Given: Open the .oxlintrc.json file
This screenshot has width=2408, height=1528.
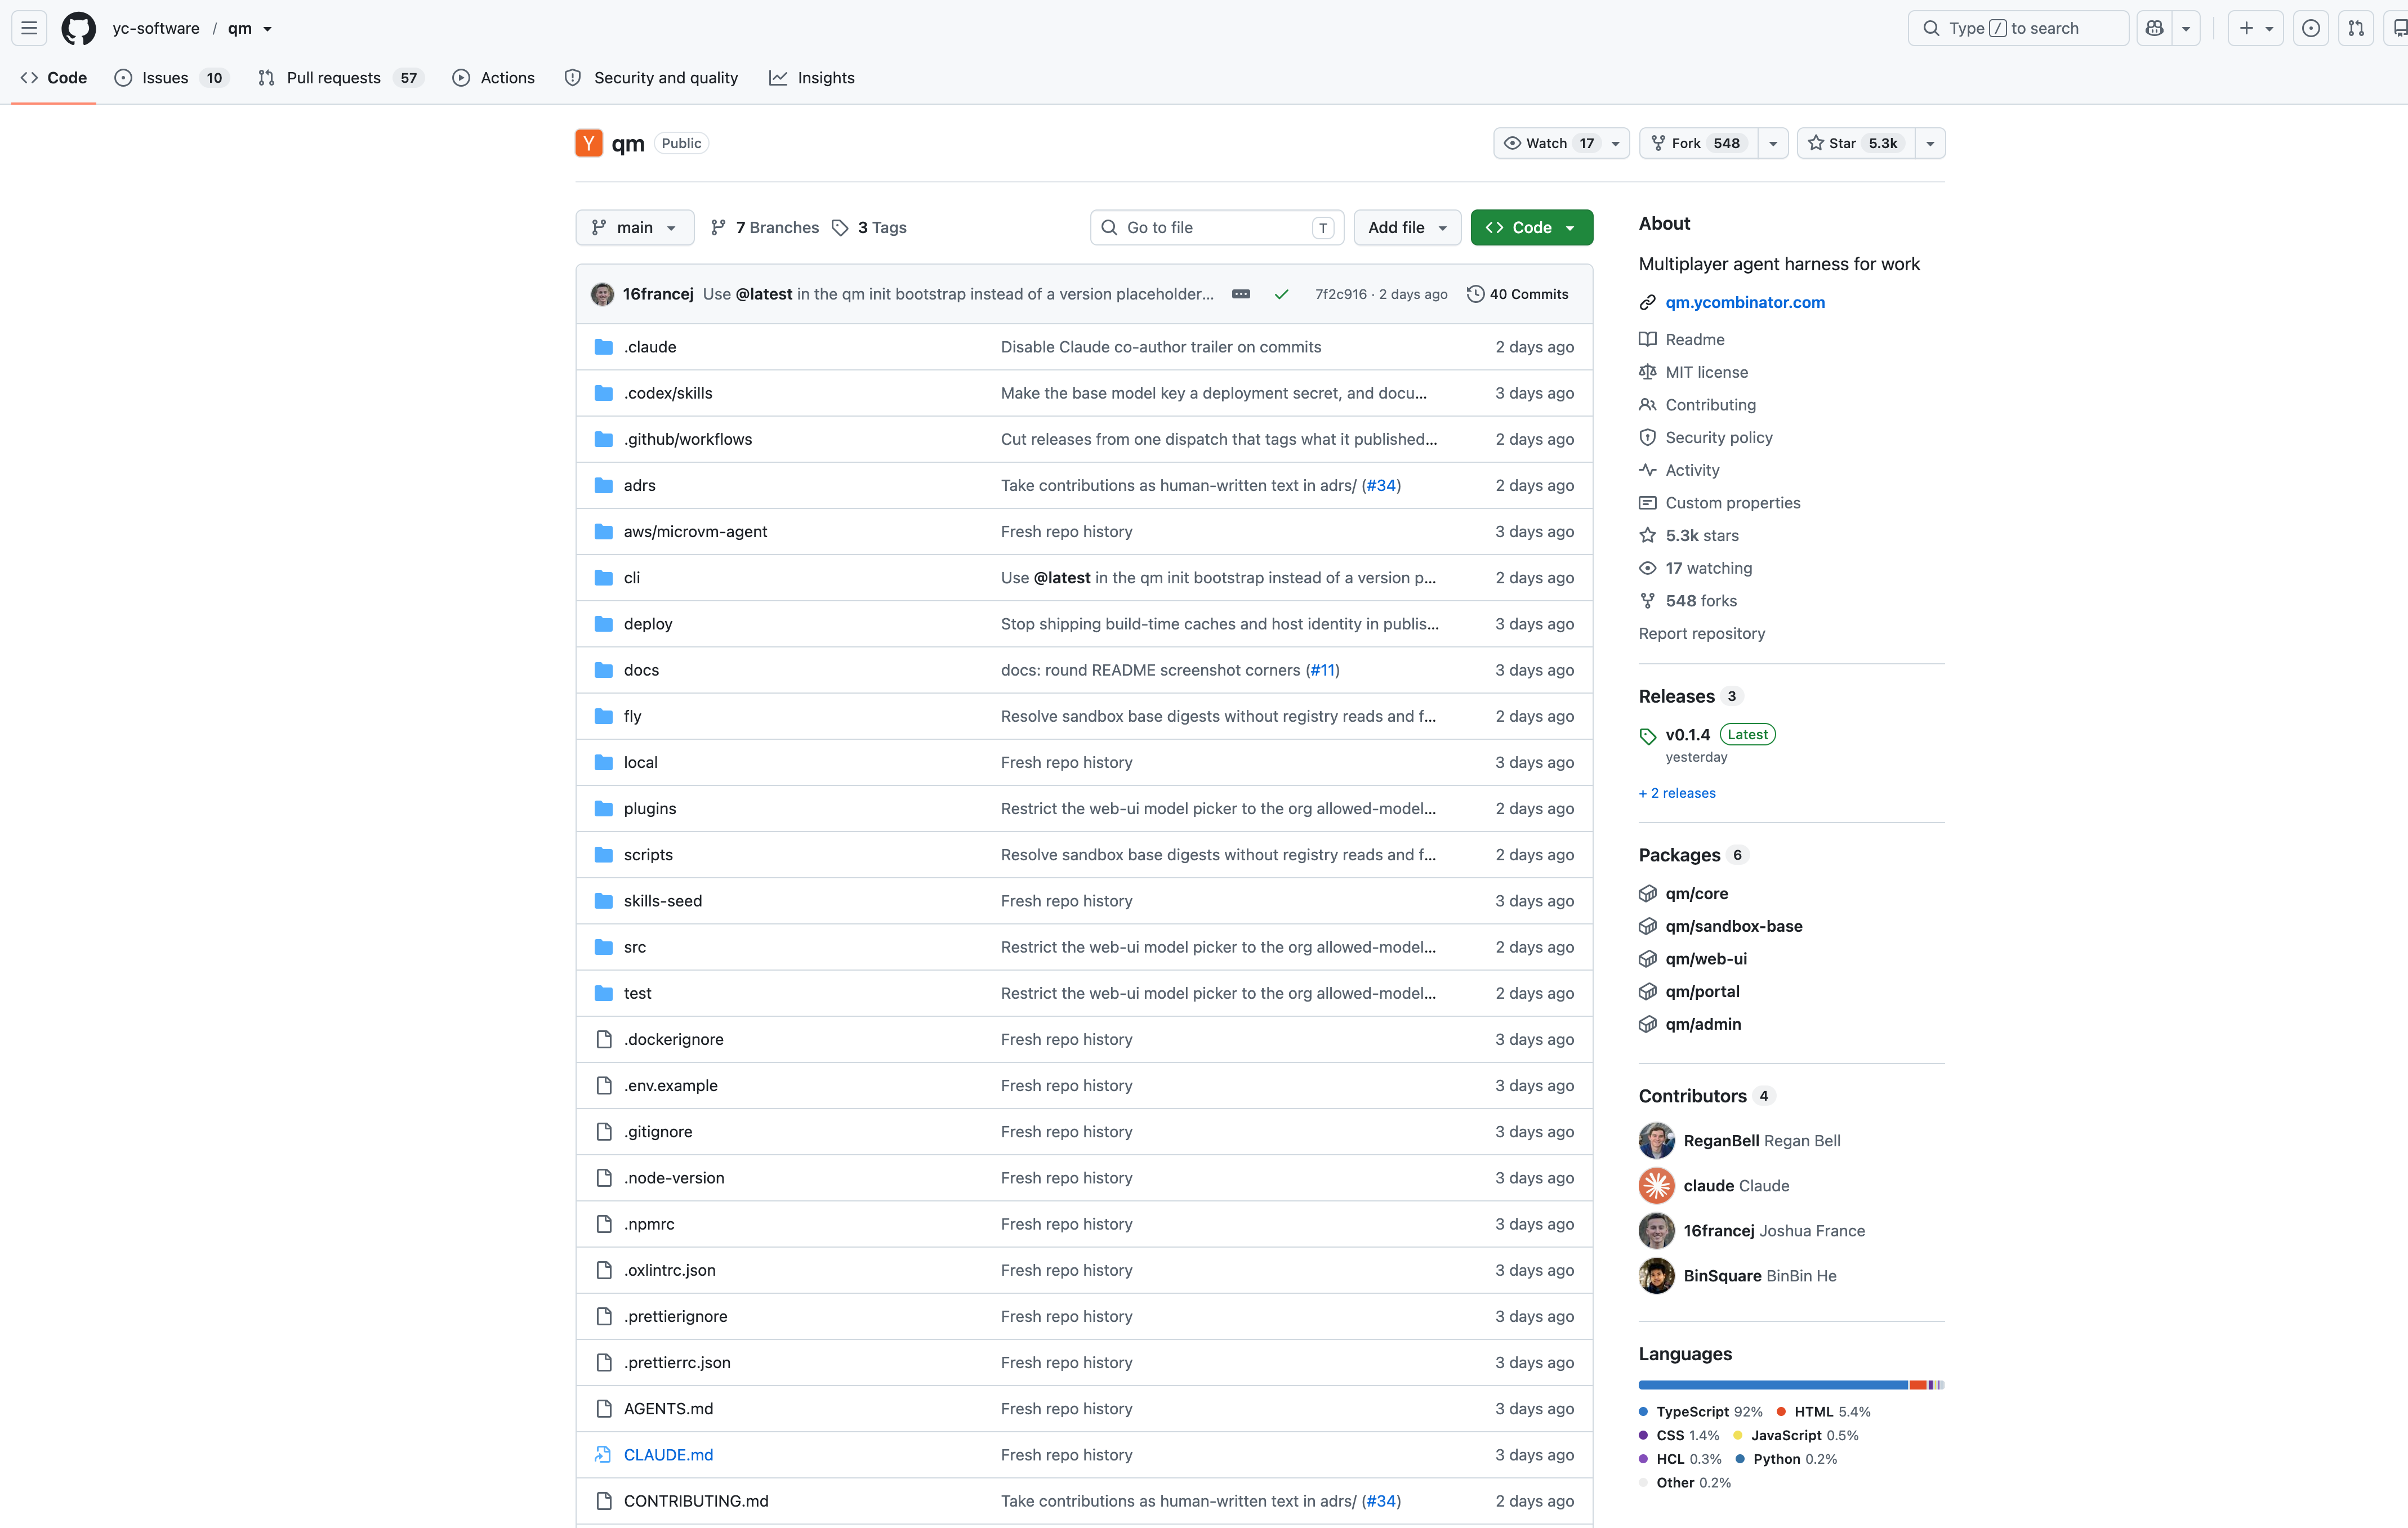Looking at the screenshot, I should coord(670,1270).
